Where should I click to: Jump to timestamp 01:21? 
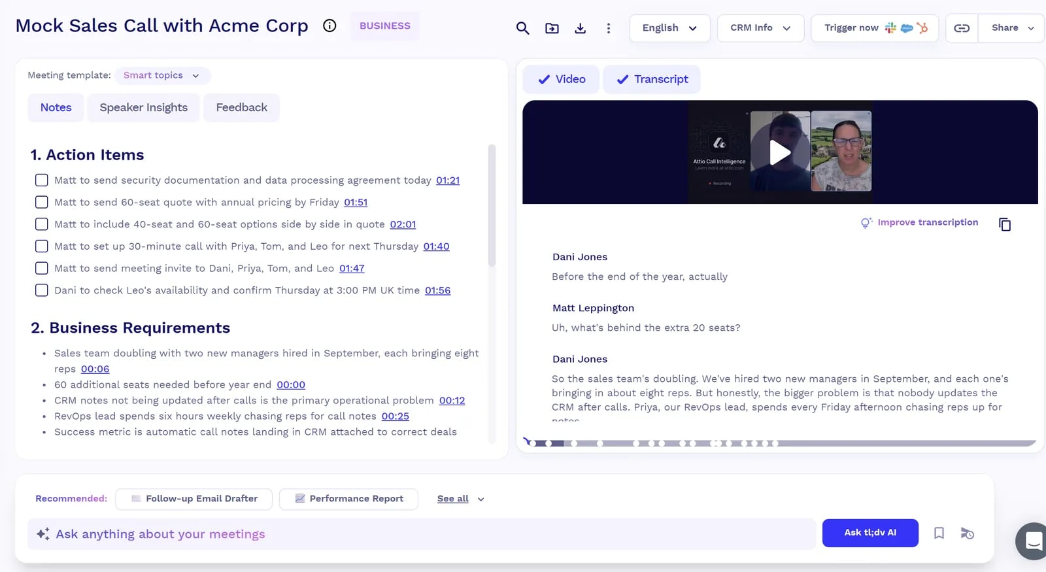[x=448, y=180]
